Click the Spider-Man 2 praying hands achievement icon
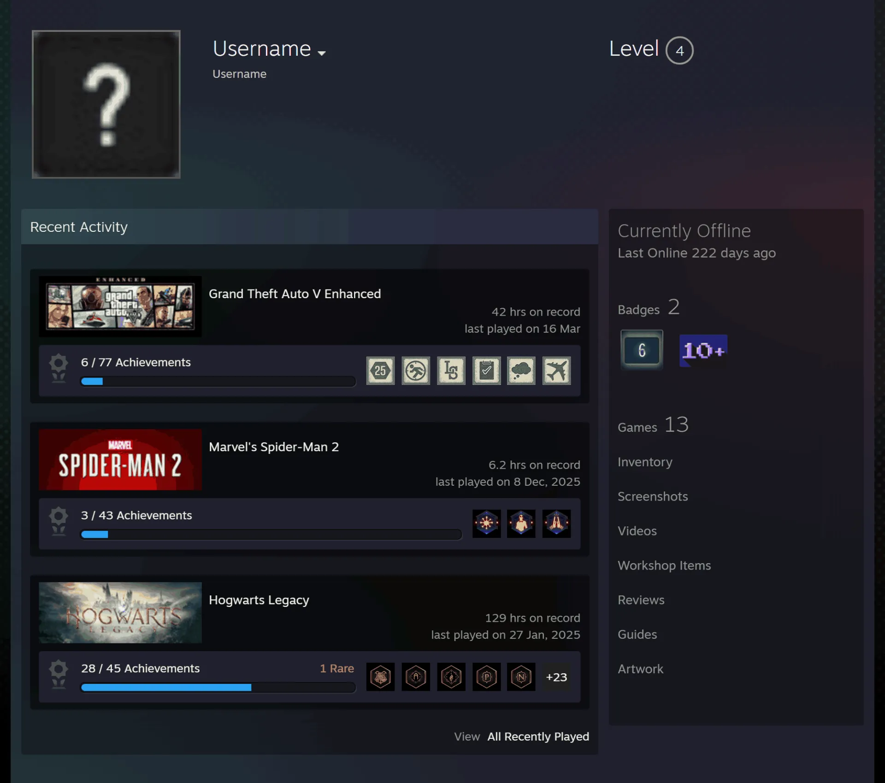 [x=557, y=524]
